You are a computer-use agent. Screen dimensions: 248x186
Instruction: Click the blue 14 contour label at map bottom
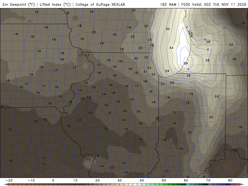[144, 176]
